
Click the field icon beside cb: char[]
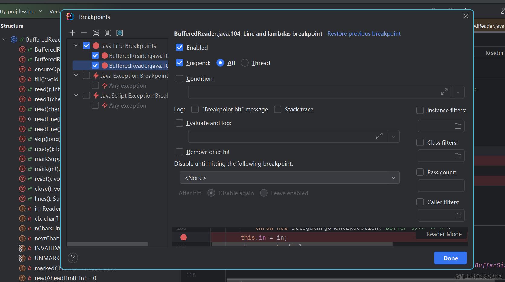(22, 218)
